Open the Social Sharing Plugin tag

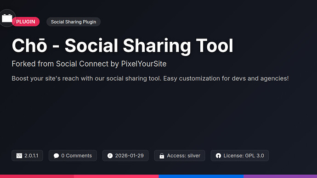74,22
